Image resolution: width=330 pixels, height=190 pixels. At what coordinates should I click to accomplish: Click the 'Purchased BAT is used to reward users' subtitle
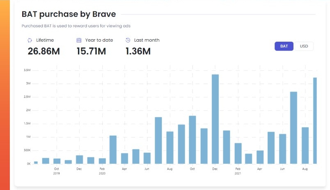pyautogui.click(x=76, y=26)
